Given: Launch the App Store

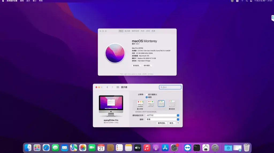Looking at the screenshot, I should 165,148.
